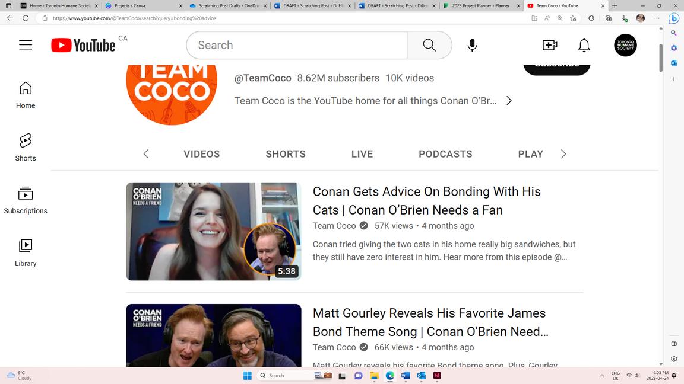Click the Team Coco channel avatar
The height and width of the screenshot is (384, 684).
coord(172,94)
